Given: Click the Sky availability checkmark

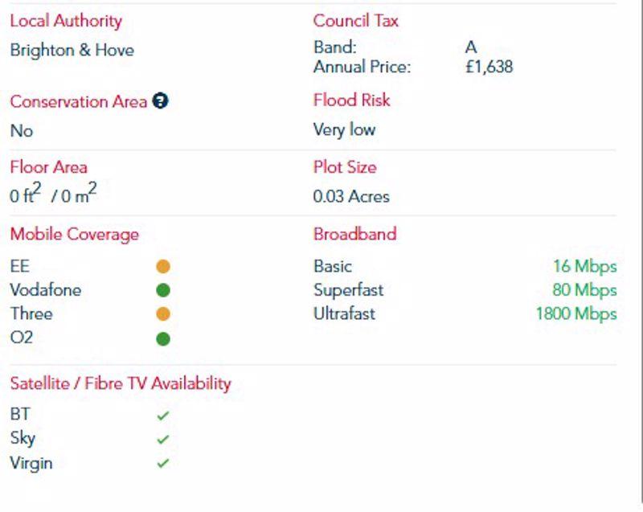Looking at the screenshot, I should (163, 440).
